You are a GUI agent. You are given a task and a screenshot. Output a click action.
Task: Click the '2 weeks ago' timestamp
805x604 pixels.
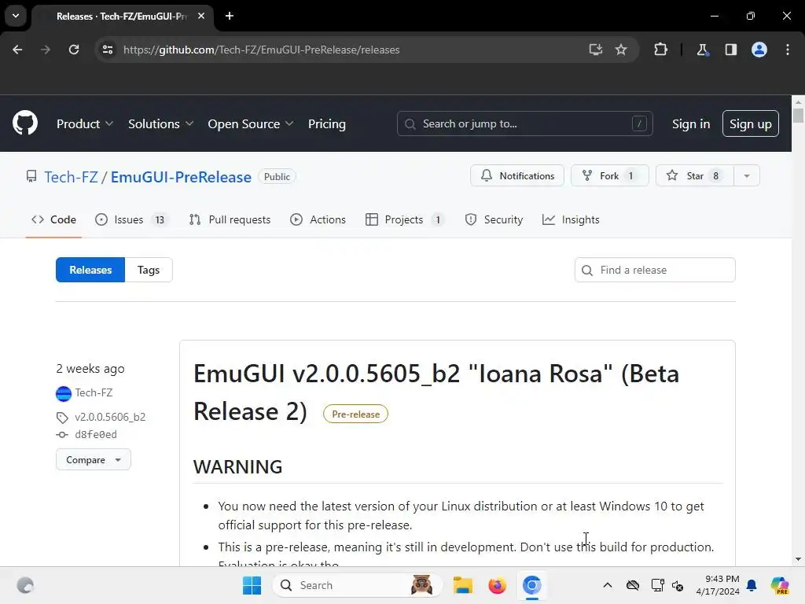[90, 369]
